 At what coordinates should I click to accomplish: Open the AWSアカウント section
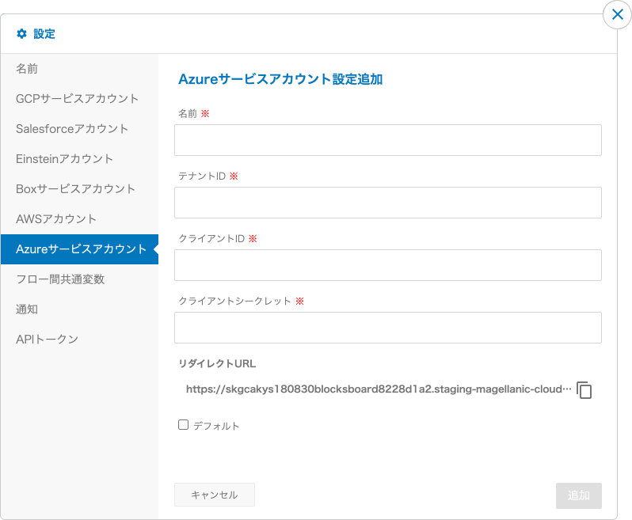point(79,219)
